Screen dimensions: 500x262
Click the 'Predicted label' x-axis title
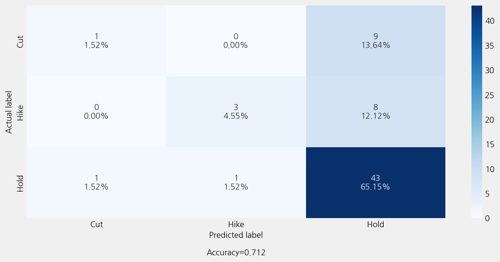[x=236, y=235]
